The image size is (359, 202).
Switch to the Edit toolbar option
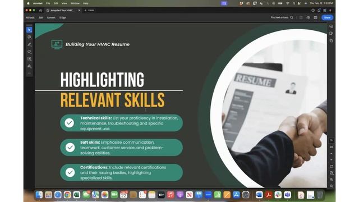[40, 17]
